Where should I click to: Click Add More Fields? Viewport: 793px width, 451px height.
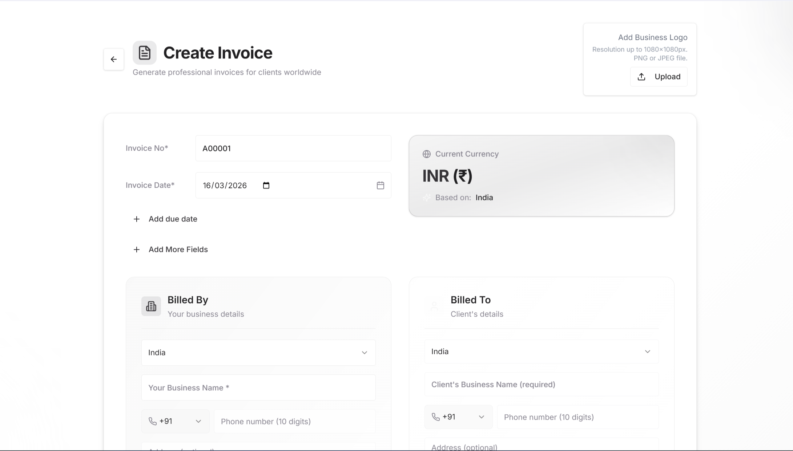(178, 249)
